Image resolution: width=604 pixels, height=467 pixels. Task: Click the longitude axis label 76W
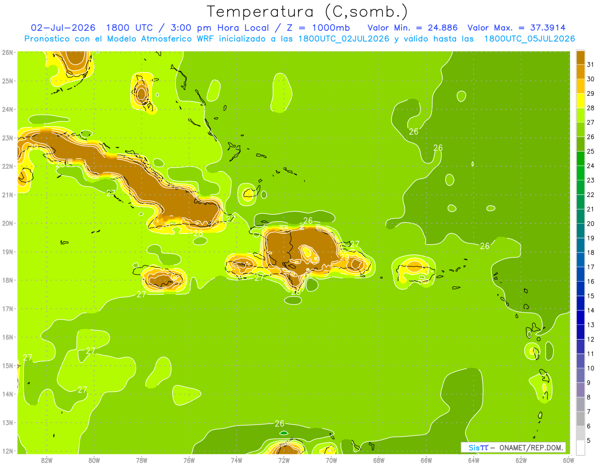(189, 459)
